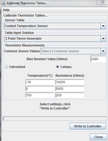Click the Common Sensor Values dropdown arrow
The width and height of the screenshot is (108, 141).
click(x=103, y=51)
